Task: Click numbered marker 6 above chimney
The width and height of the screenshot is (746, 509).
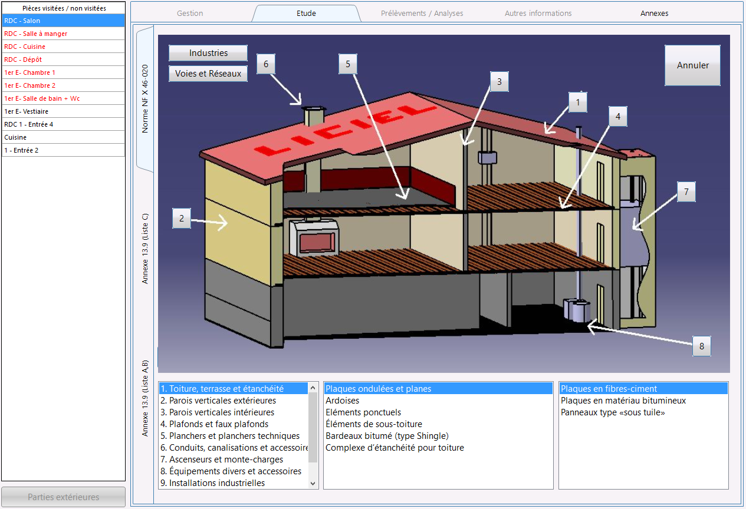Action: click(266, 64)
